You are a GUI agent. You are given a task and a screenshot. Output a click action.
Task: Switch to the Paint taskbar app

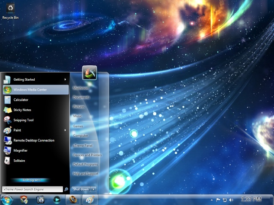pyautogui.click(x=90, y=199)
